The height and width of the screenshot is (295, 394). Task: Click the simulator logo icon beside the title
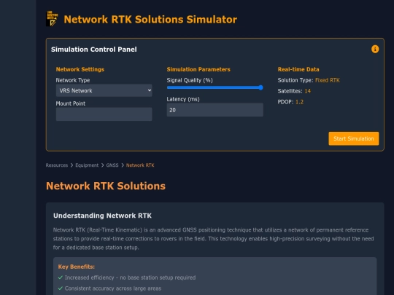[52, 18]
